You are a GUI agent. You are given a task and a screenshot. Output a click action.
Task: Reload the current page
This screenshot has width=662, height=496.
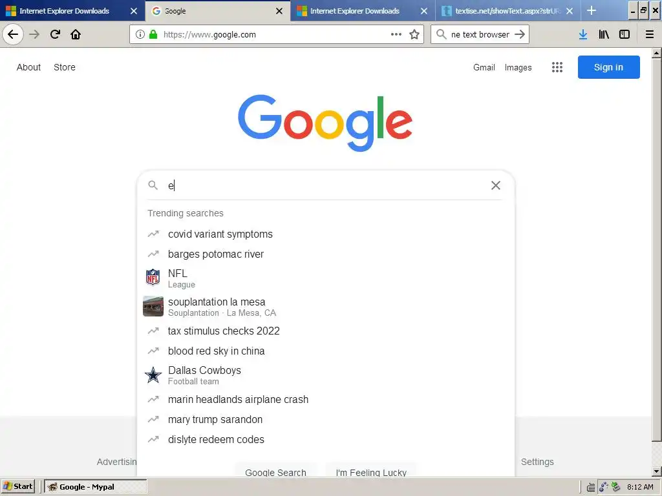tap(55, 34)
